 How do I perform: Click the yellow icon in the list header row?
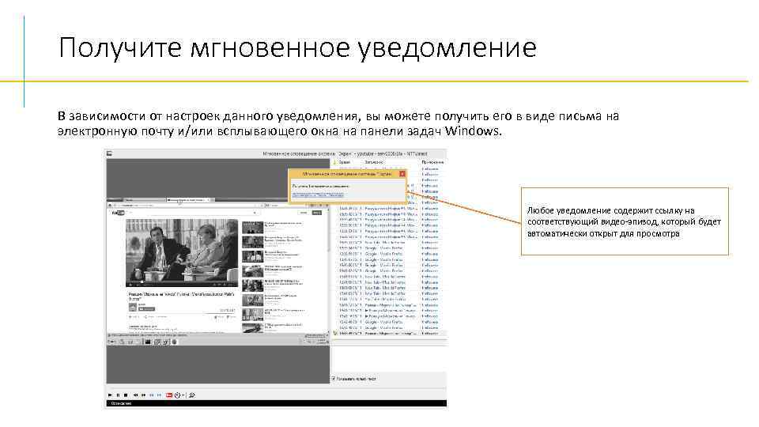(x=334, y=162)
